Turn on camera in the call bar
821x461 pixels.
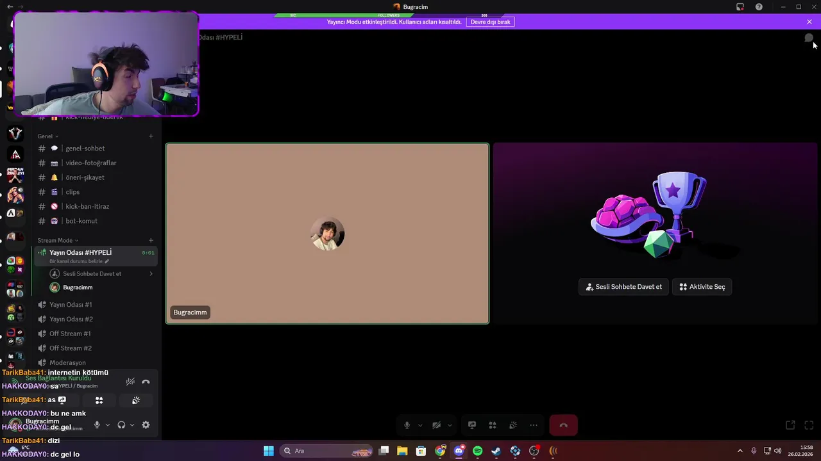(436, 425)
